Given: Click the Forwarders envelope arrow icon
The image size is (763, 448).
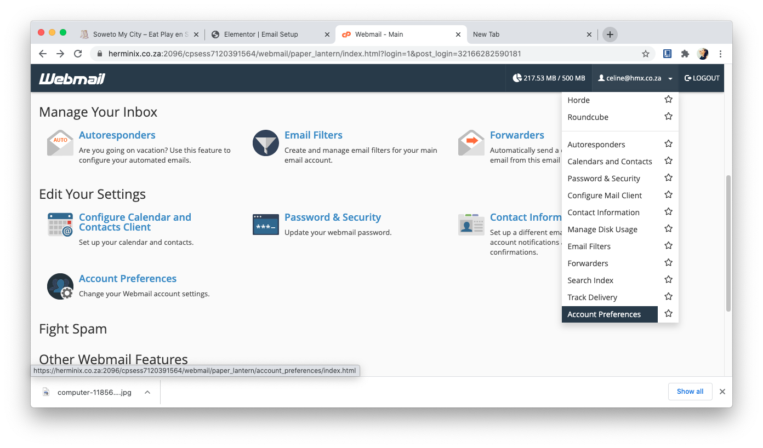Looking at the screenshot, I should 471,143.
